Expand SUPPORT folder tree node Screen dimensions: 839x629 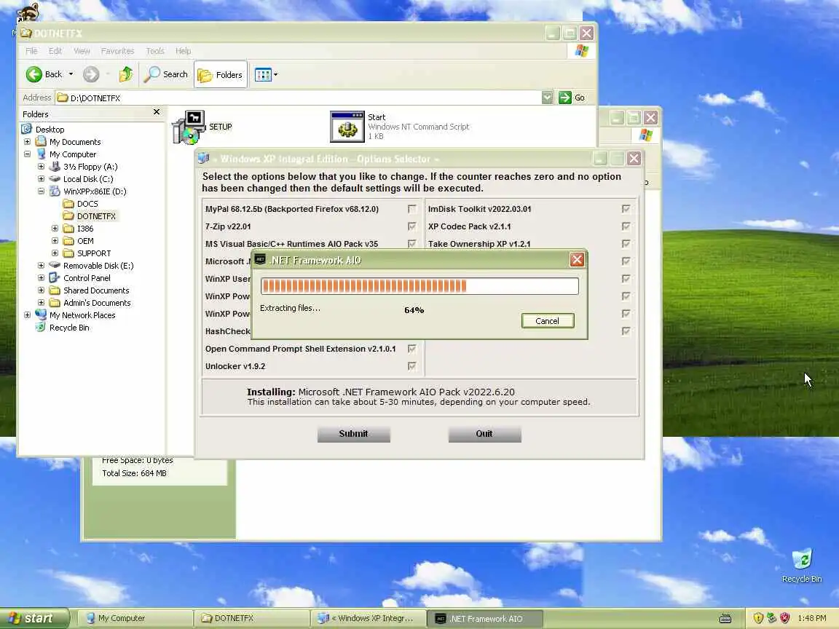55,253
